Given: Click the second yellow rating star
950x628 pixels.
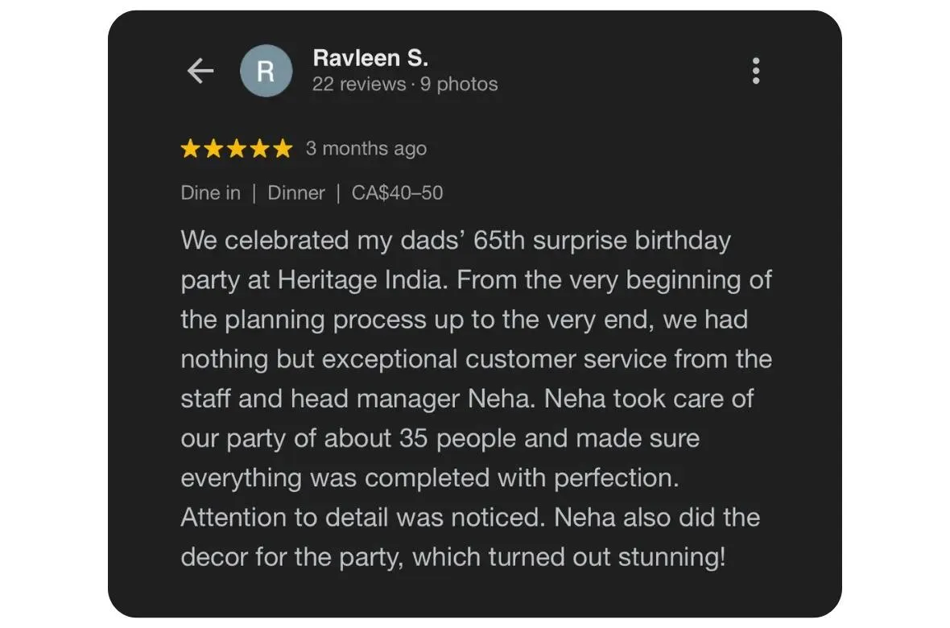Looking at the screenshot, I should pyautogui.click(x=213, y=148).
